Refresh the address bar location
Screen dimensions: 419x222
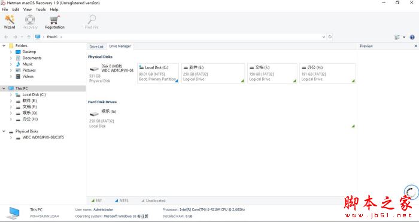point(330,37)
